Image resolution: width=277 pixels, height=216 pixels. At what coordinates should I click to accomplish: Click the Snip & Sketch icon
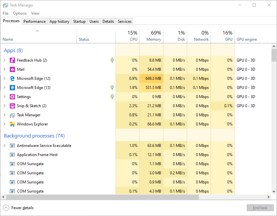(x=12, y=106)
